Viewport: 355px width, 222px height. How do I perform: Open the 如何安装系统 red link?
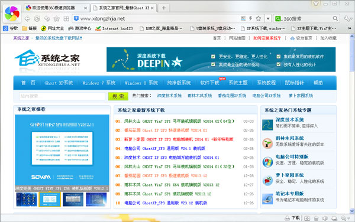click(267, 38)
